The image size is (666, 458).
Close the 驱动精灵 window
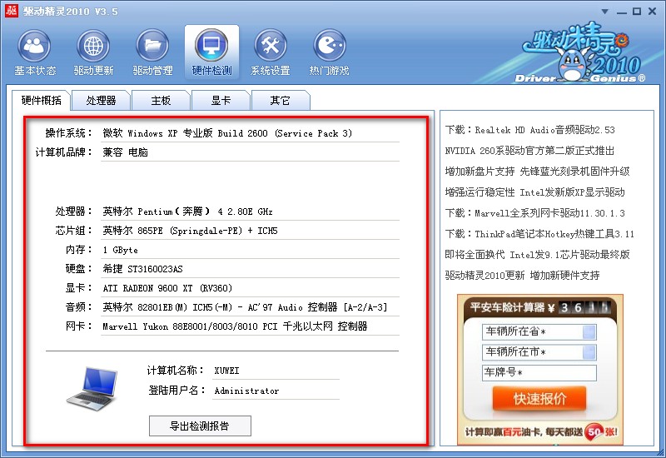[653, 12]
